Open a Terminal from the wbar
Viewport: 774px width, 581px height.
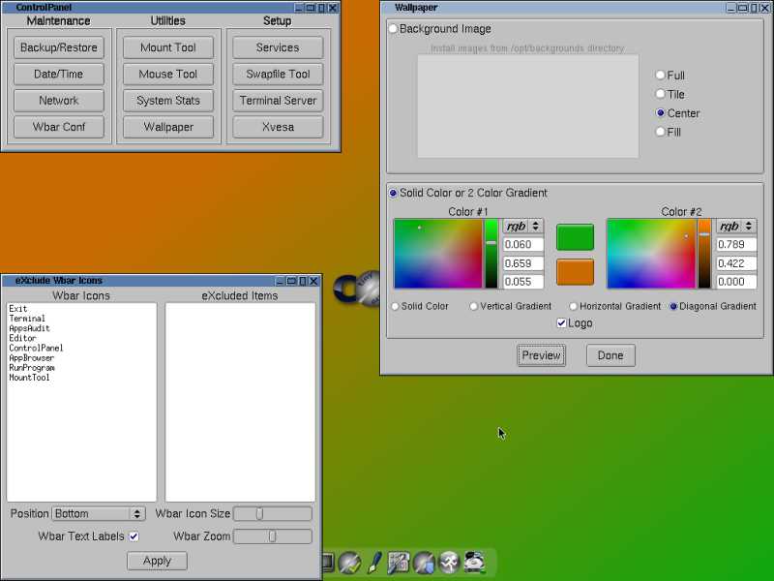click(329, 562)
